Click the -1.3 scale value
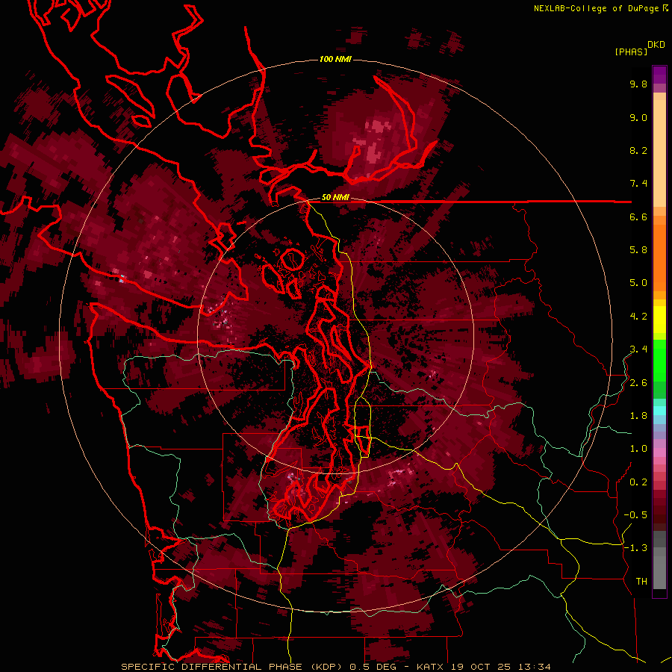Screen dimensions: 672x672 [635, 548]
